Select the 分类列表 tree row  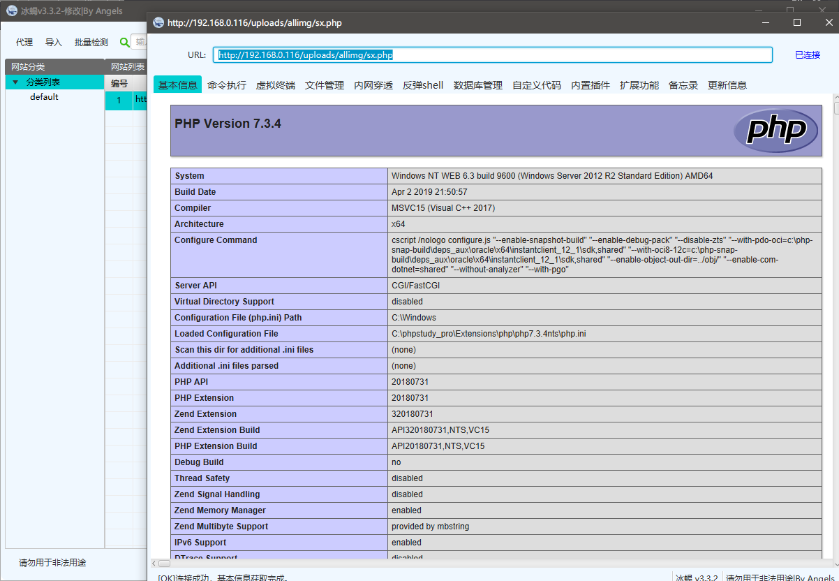click(55, 82)
